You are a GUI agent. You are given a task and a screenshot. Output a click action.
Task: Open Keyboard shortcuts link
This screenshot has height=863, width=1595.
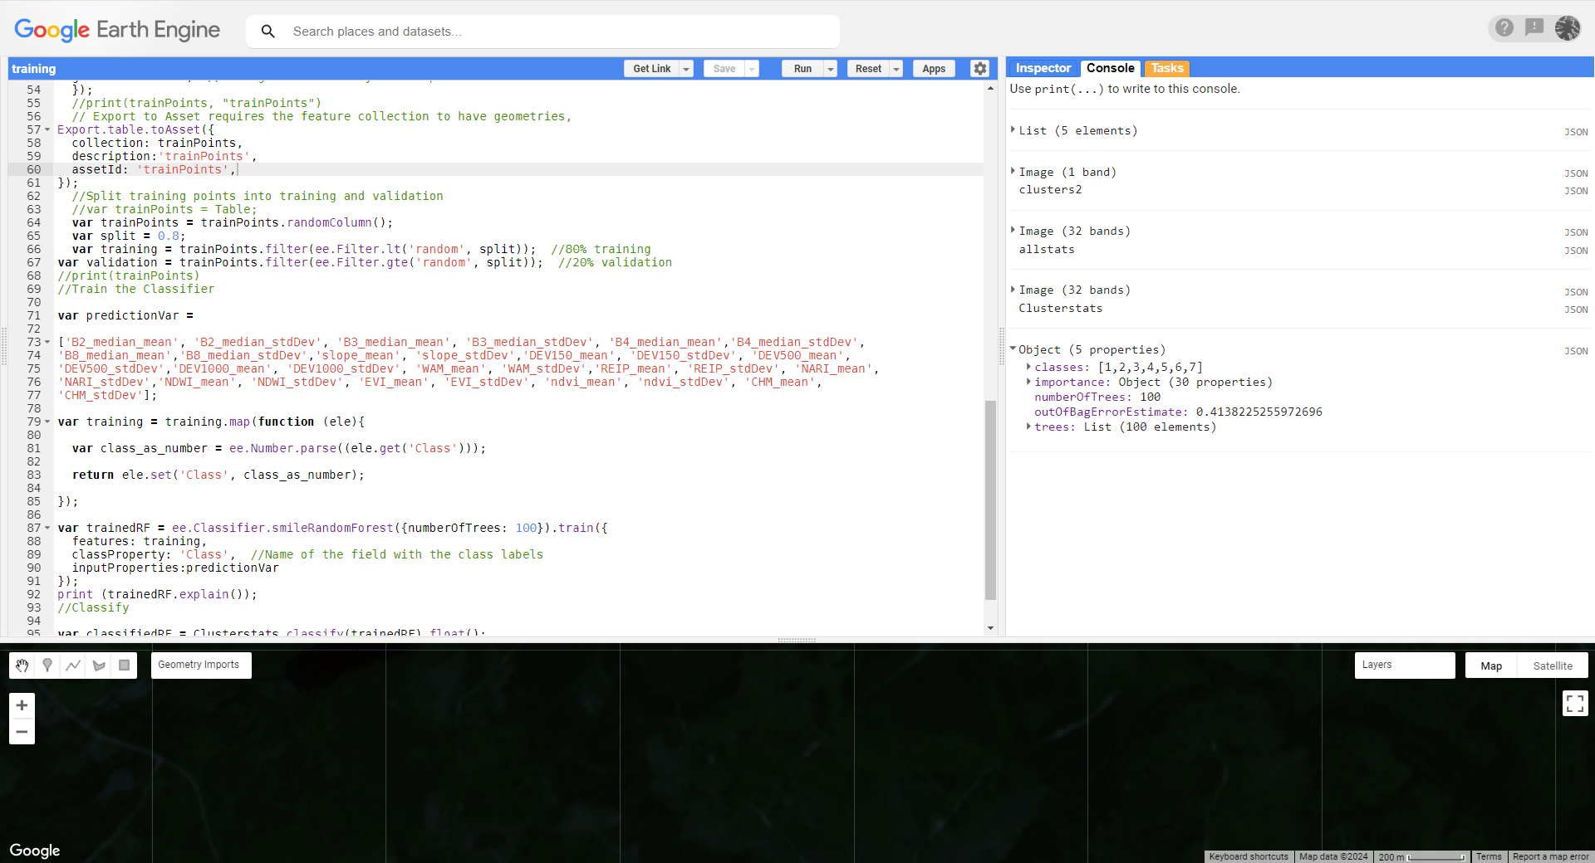click(x=1249, y=856)
